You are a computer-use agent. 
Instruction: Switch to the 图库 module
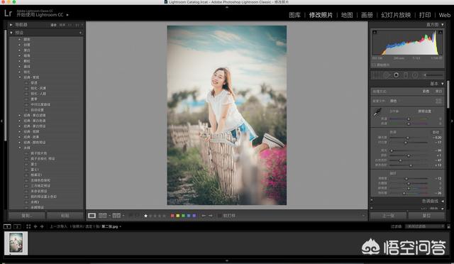295,15
